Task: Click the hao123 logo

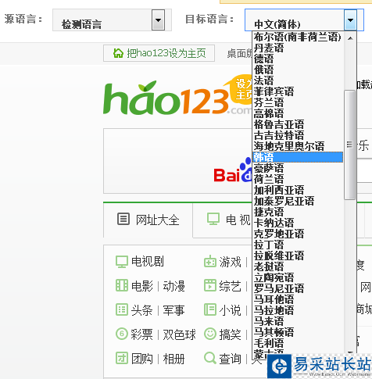Action: 166,98
